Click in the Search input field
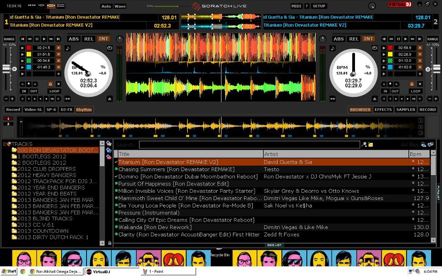This screenshot has width=442, height=276. tap(249, 145)
